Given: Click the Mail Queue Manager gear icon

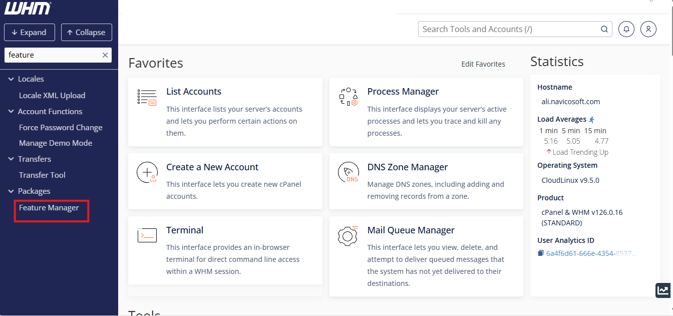Looking at the screenshot, I should (x=348, y=235).
